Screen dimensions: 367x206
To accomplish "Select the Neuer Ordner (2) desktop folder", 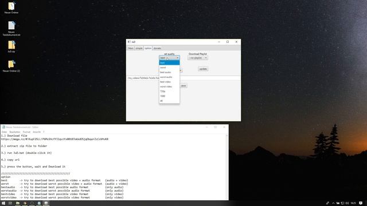I will click(11, 66).
